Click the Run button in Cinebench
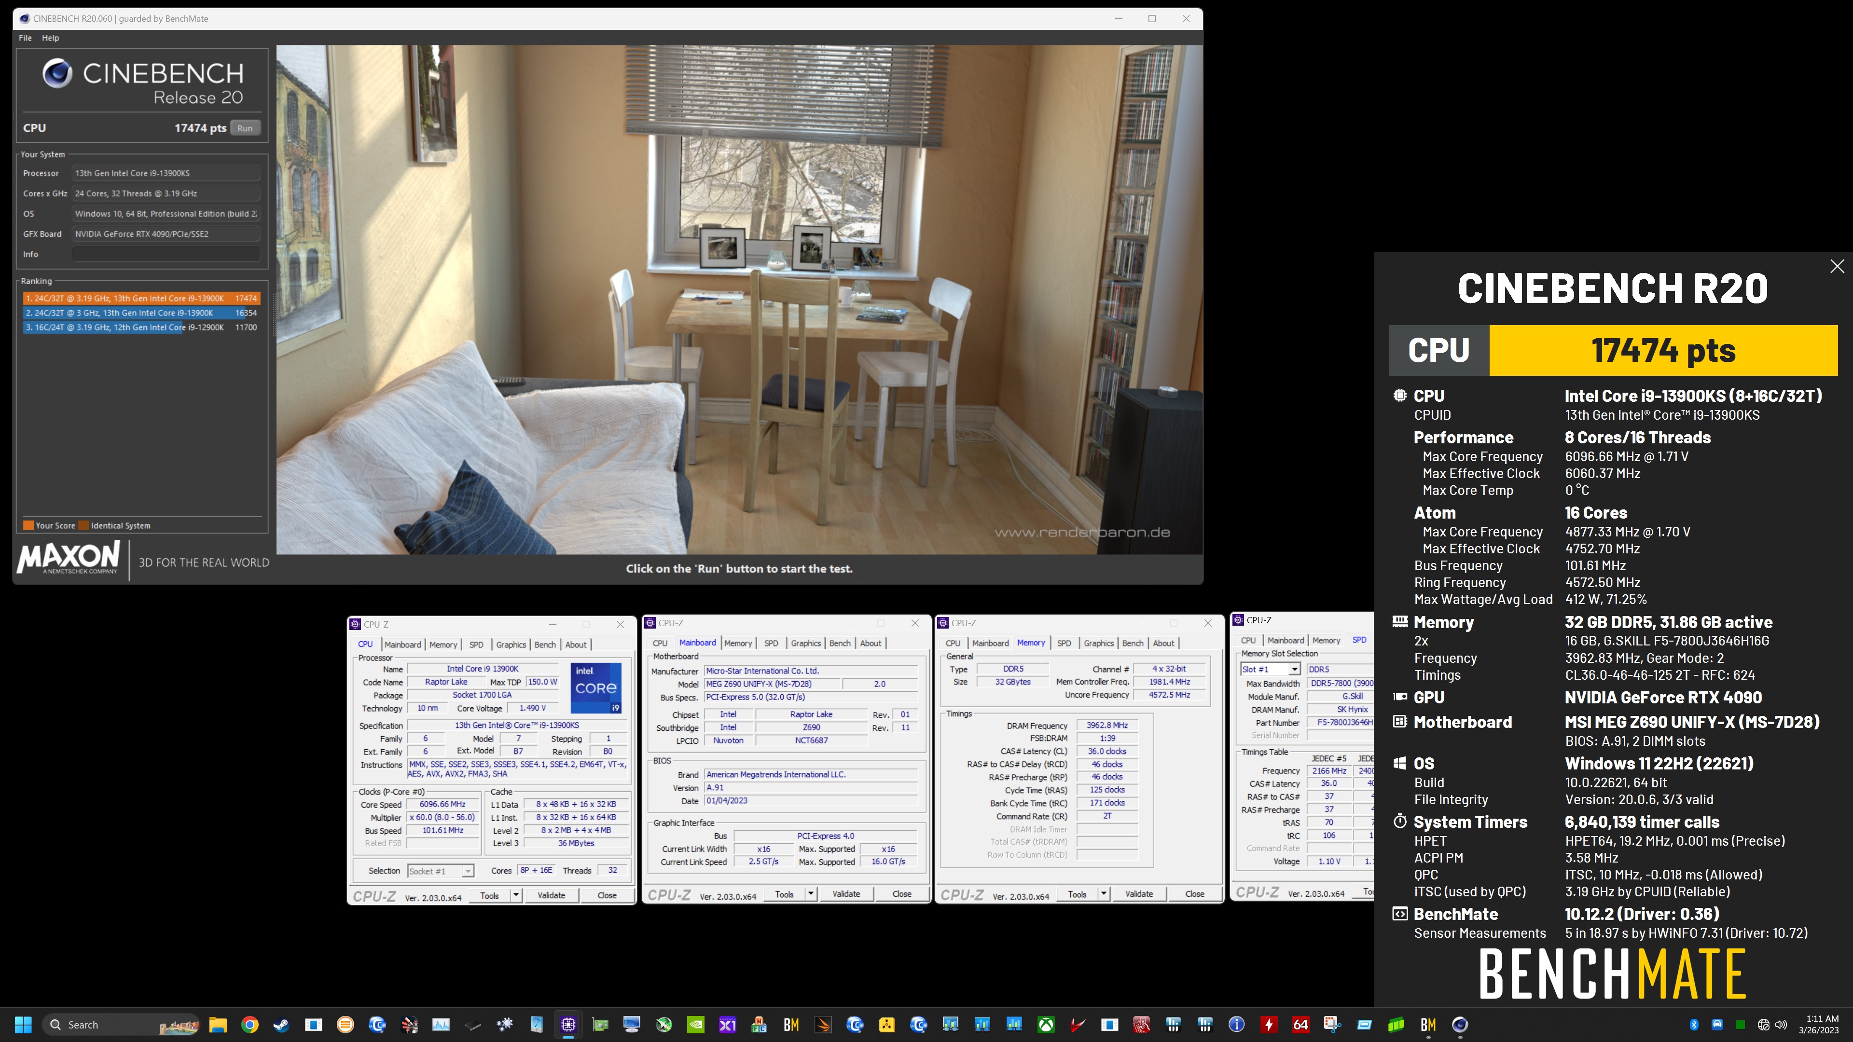Screen dimensions: 1853x1042 click(x=245, y=128)
